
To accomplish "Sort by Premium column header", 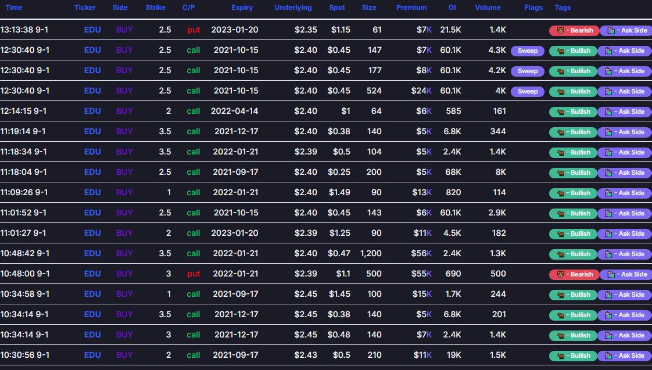I will [x=411, y=8].
